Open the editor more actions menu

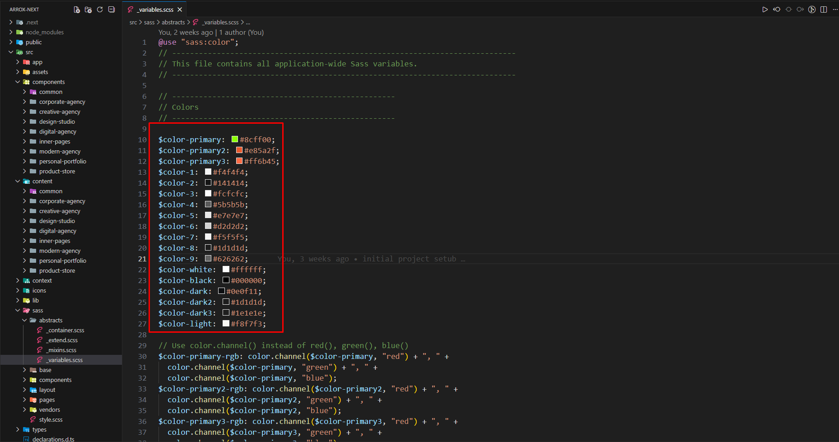(835, 9)
